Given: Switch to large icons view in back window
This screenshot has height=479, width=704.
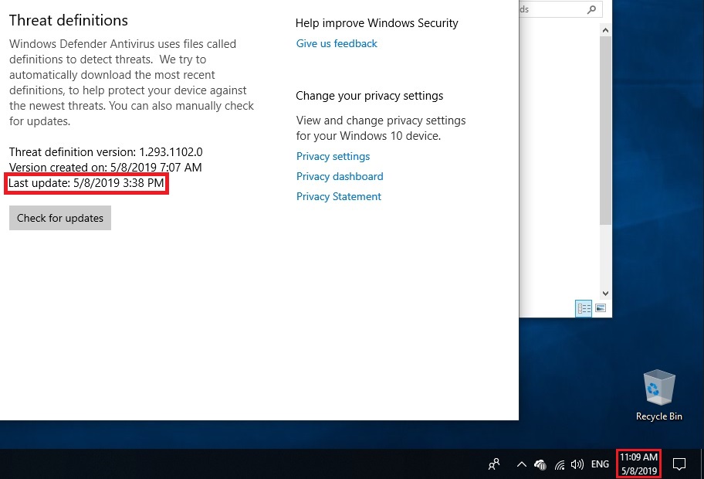Looking at the screenshot, I should [601, 308].
